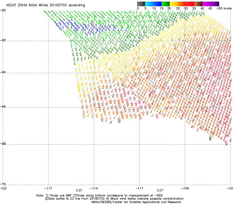Viewport: 233px width, 204px height.
Task: Click the legend value '25'
Action: click(x=178, y=8)
